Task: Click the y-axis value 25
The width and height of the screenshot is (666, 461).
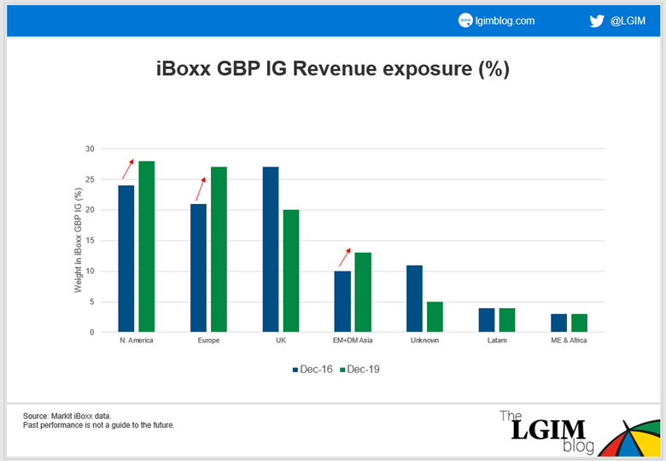Action: tap(90, 179)
